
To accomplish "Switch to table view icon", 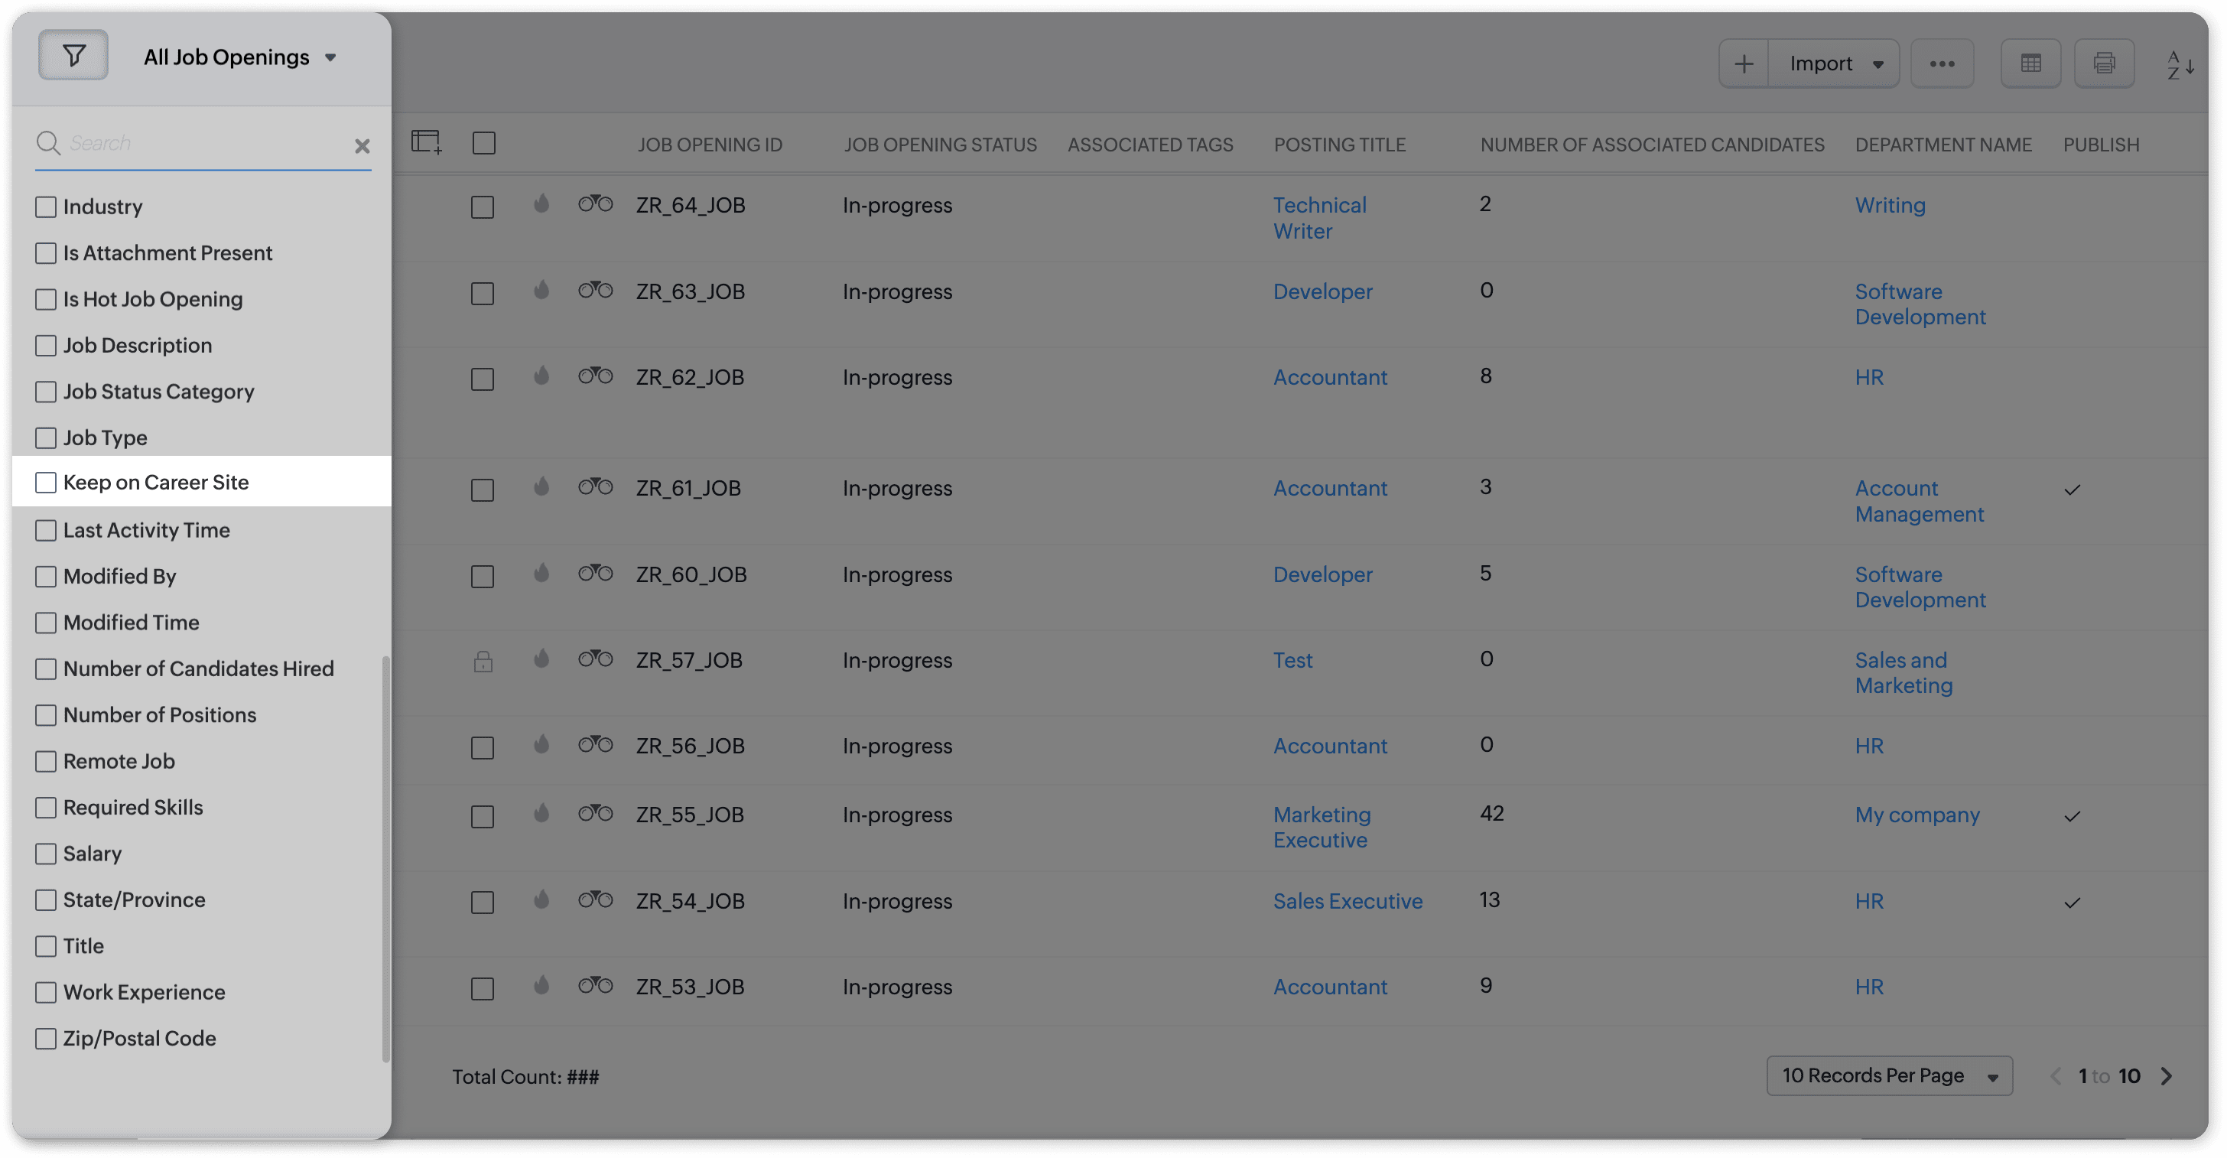I will 2030,63.
